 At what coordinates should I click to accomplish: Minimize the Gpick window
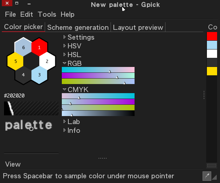coord(29,4)
